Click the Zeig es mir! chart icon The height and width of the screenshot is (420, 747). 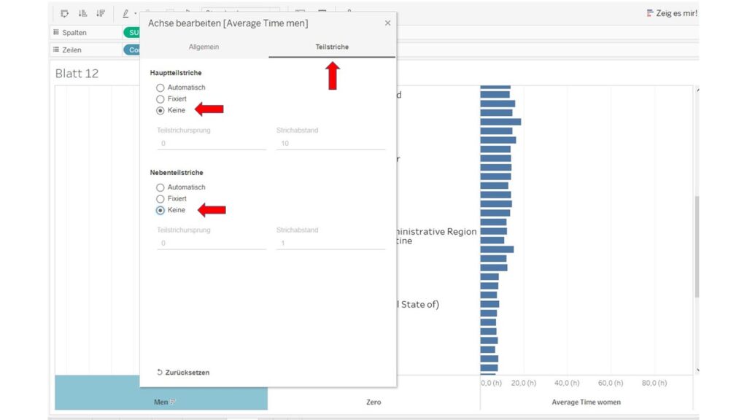pos(650,13)
